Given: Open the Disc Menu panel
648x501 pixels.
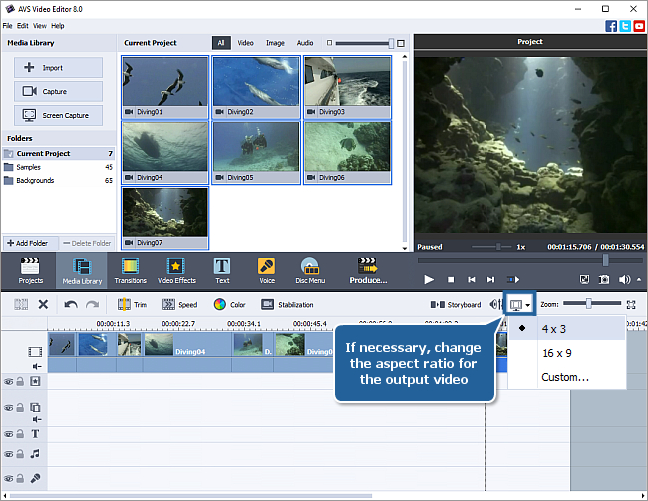Looking at the screenshot, I should (310, 271).
